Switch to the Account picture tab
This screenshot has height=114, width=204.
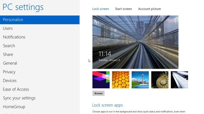(x=149, y=9)
